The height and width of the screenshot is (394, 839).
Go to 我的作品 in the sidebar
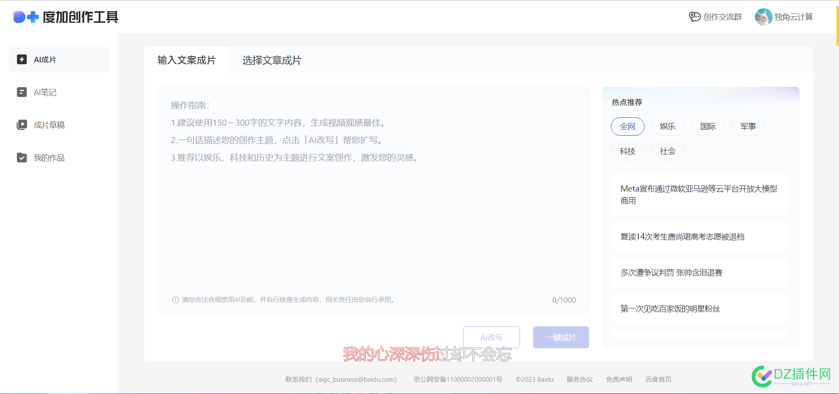click(x=59, y=158)
